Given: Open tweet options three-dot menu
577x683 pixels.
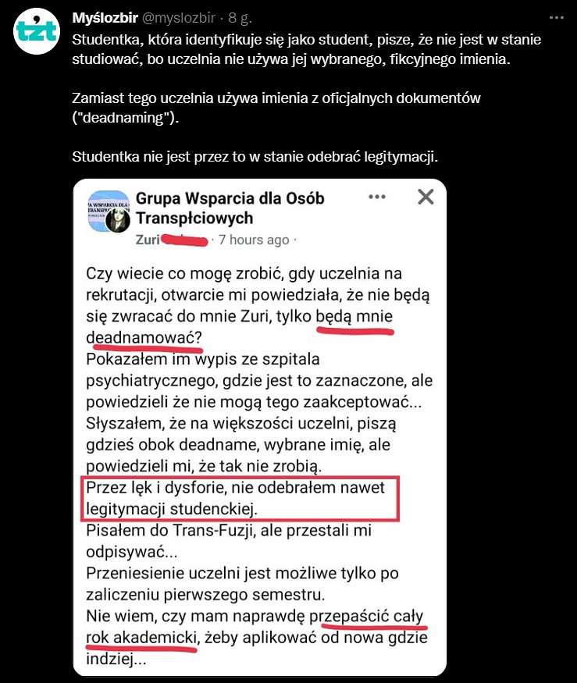Looking at the screenshot, I should point(557,18).
